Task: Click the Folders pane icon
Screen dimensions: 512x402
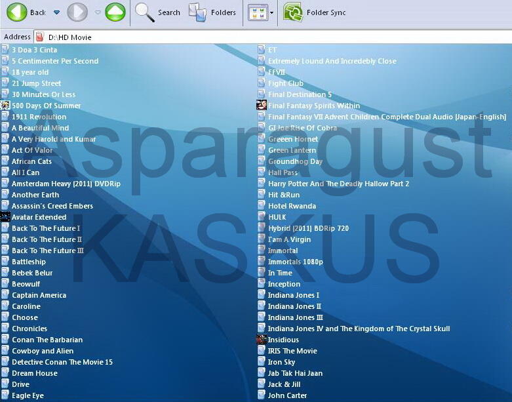Action: [197, 12]
